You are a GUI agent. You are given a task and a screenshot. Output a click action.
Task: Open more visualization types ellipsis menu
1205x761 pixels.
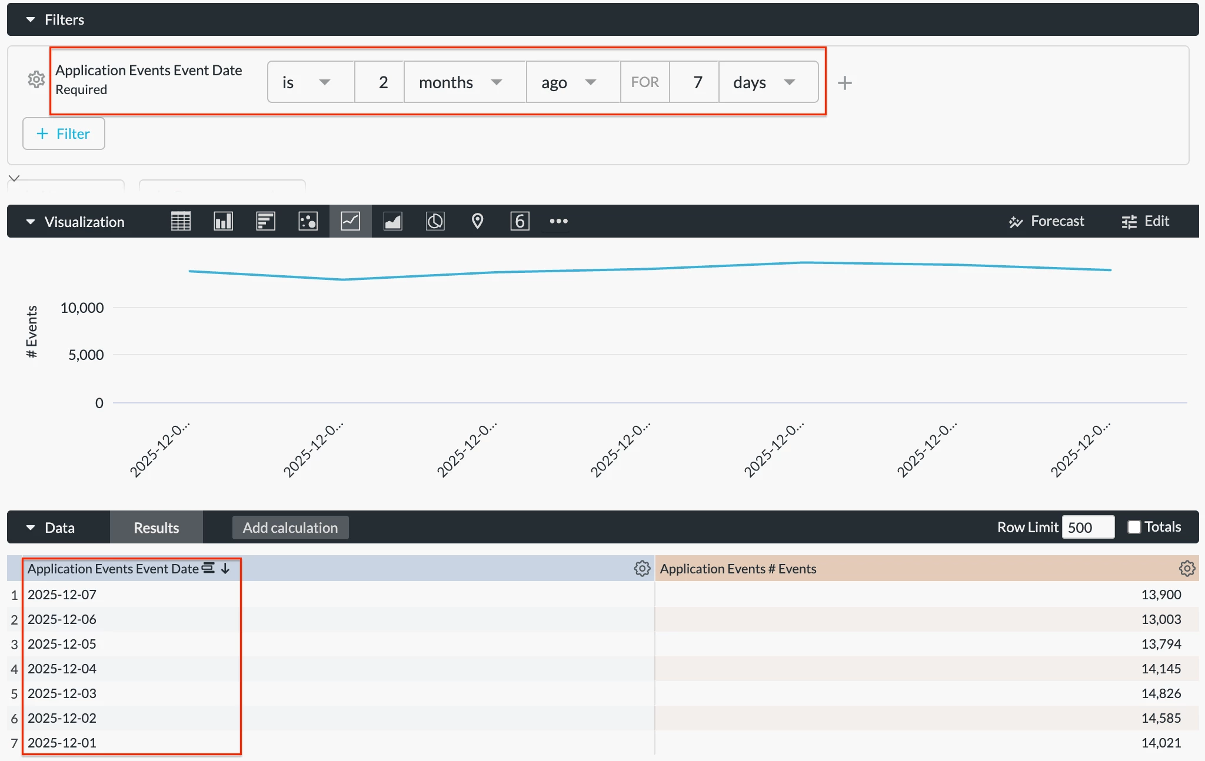pyautogui.click(x=558, y=221)
